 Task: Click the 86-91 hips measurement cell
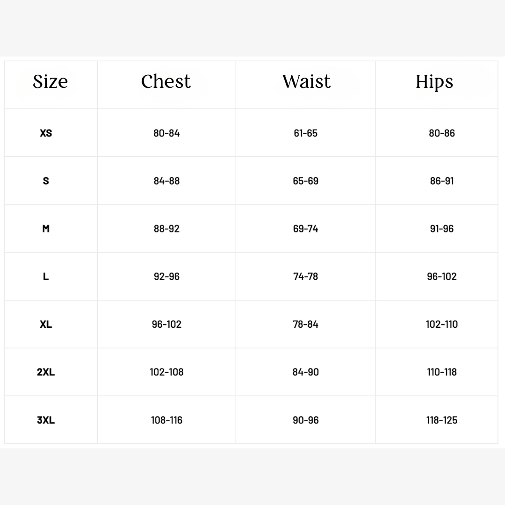(x=442, y=181)
